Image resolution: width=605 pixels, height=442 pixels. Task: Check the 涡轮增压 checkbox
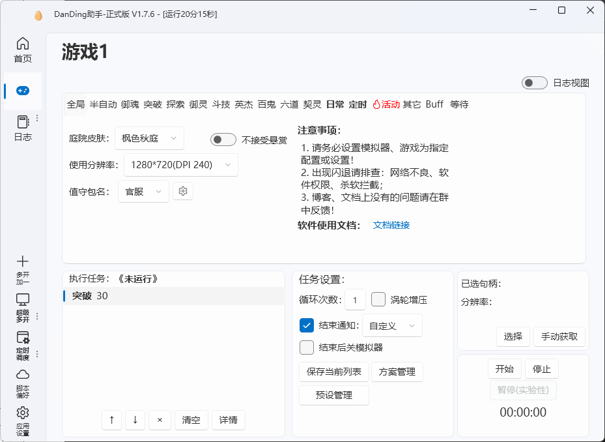[x=378, y=299]
